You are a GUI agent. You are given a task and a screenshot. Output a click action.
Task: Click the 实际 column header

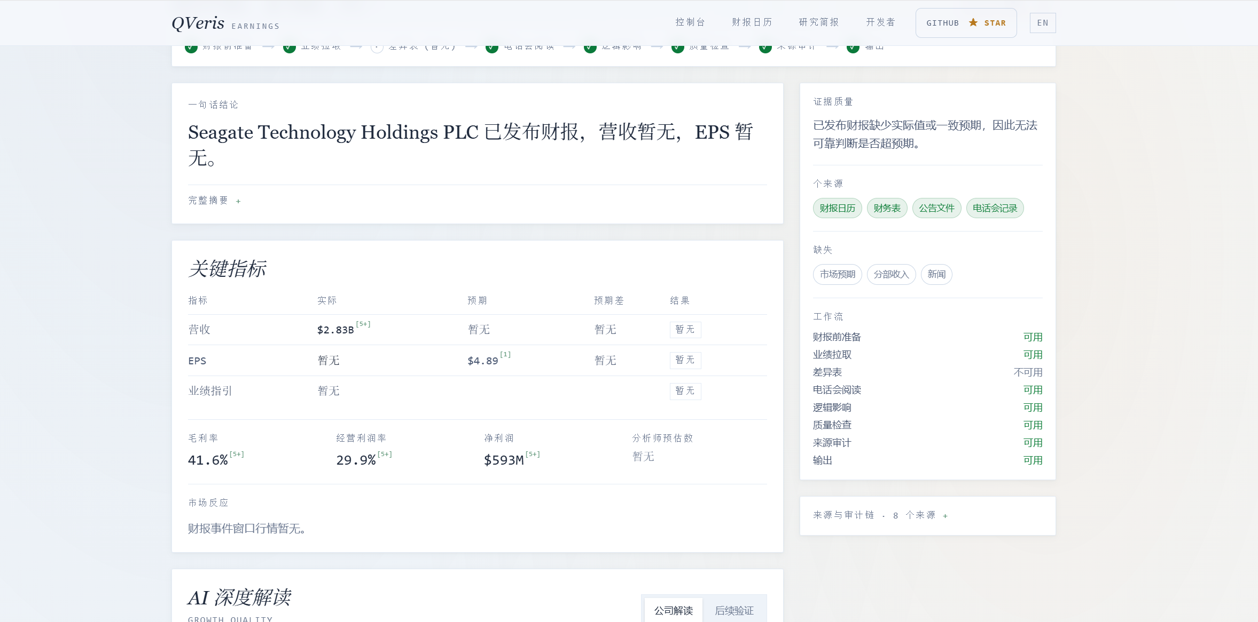click(327, 301)
